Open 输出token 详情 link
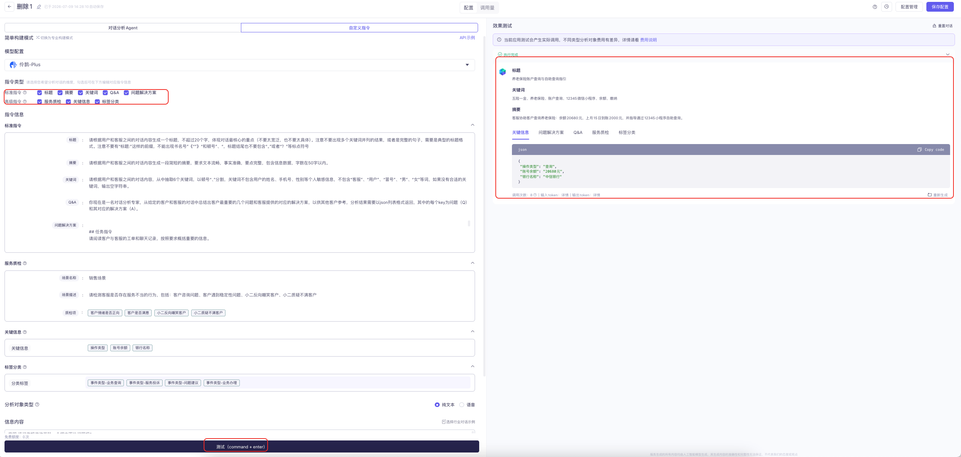The height and width of the screenshot is (457, 961). [x=597, y=195]
